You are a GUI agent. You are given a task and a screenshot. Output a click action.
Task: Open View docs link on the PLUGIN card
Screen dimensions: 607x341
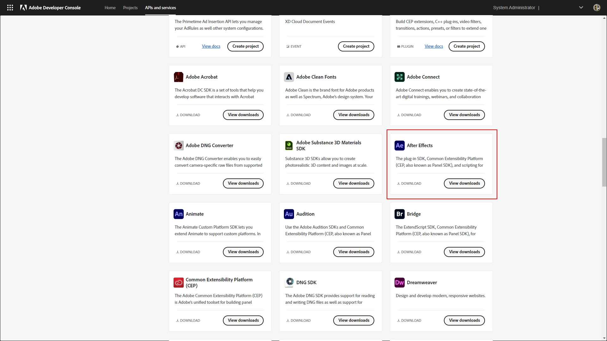[434, 46]
